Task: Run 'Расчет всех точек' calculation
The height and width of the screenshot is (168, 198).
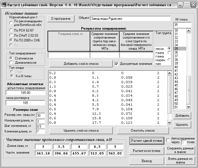Action: point(147,151)
